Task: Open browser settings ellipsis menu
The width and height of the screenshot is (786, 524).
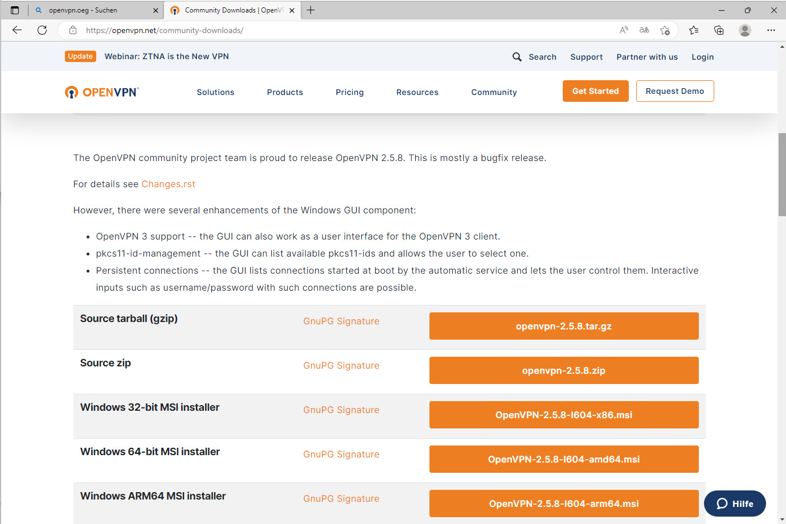Action: click(x=771, y=30)
